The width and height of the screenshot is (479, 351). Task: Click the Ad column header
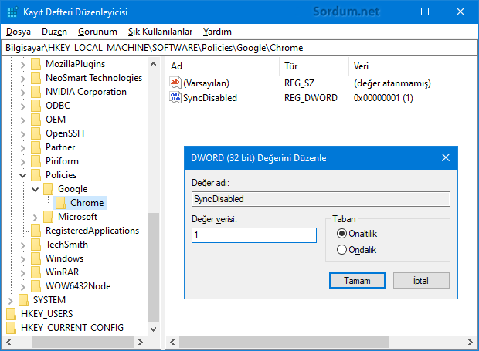(223, 66)
